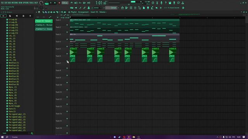248x139 pixels.
Task: Open the Piano roll window icon
Action: click(127, 8)
